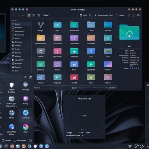Launch LibreOffice Writer from the launcher
Image resolution: width=149 pixels, height=149 pixels.
click(12, 130)
